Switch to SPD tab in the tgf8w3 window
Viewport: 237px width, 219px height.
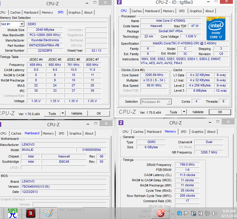[x=182, y=11]
